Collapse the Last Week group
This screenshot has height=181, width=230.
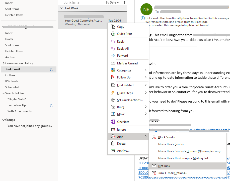tap(61, 8)
